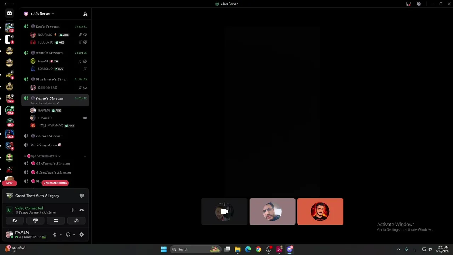Screen dimensions: 453x255
Task: Click the invite people icon beside xJo's Server
Action: [85, 14]
